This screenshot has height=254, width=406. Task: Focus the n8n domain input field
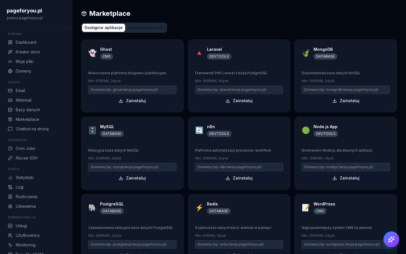click(x=239, y=167)
